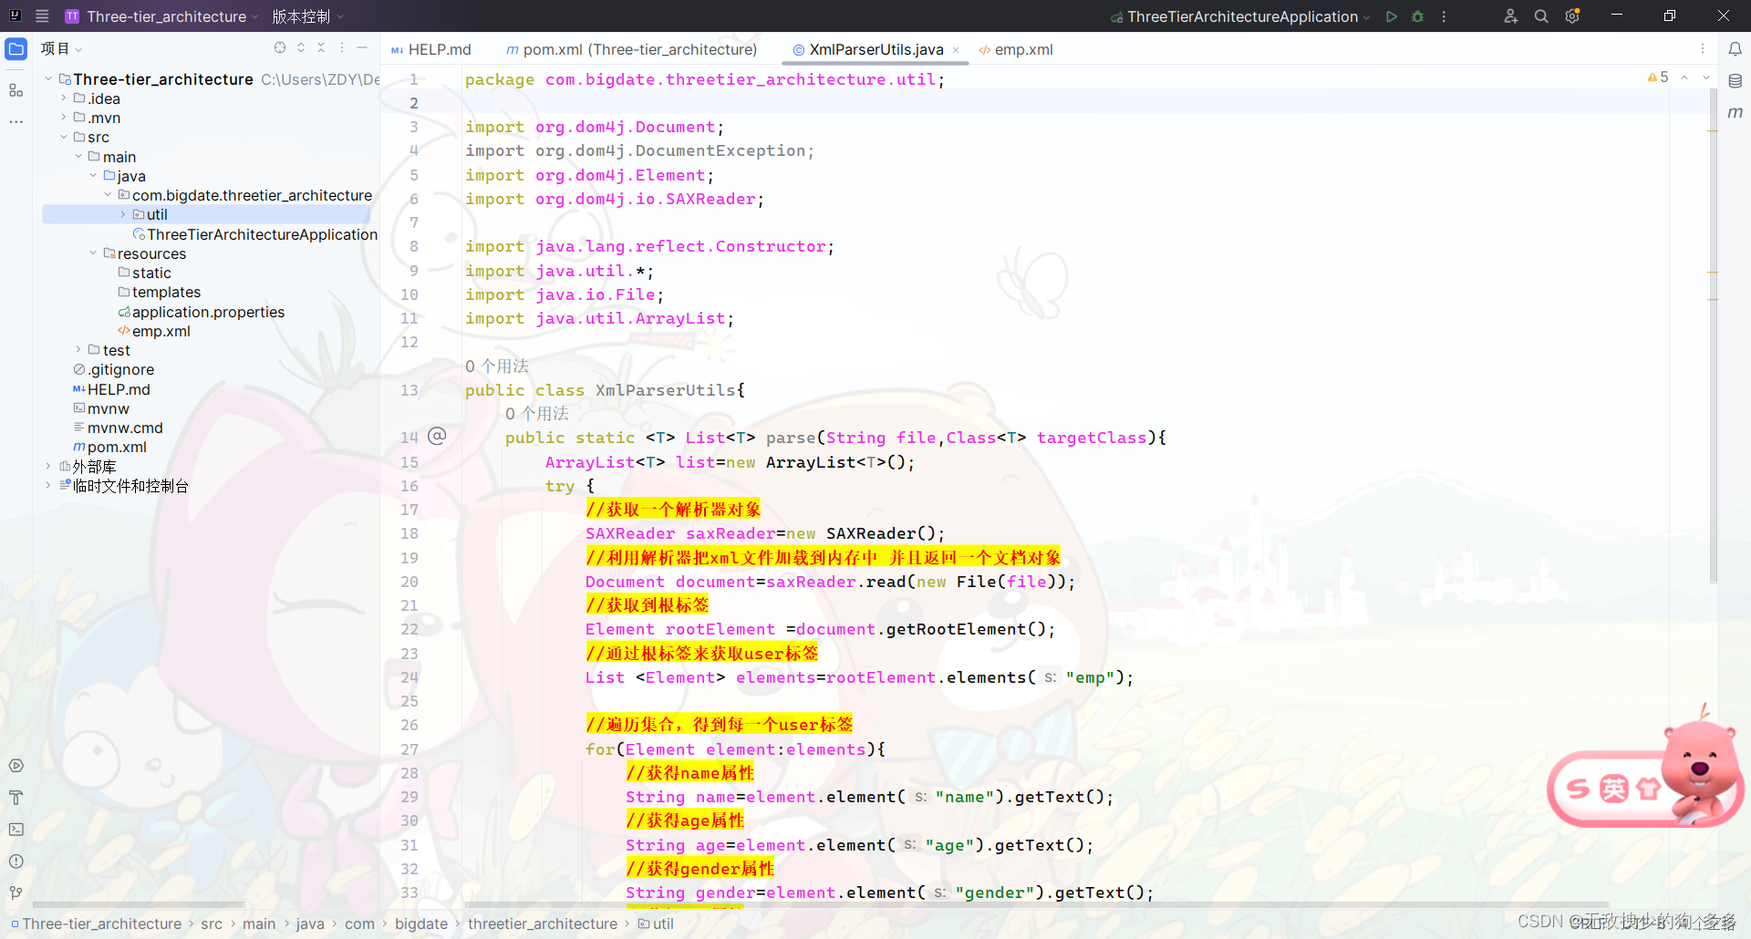
Task: Open the Terminal tool window
Action: [x=16, y=830]
